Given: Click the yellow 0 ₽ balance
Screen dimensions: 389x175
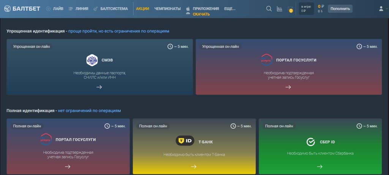Looking at the screenshot, I should (321, 6).
